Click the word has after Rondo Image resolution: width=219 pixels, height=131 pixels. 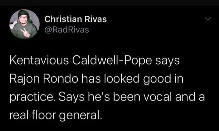pyautogui.click(x=91, y=79)
